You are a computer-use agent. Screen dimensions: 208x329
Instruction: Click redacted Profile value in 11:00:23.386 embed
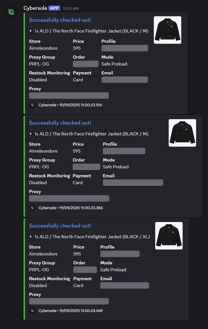124,151
